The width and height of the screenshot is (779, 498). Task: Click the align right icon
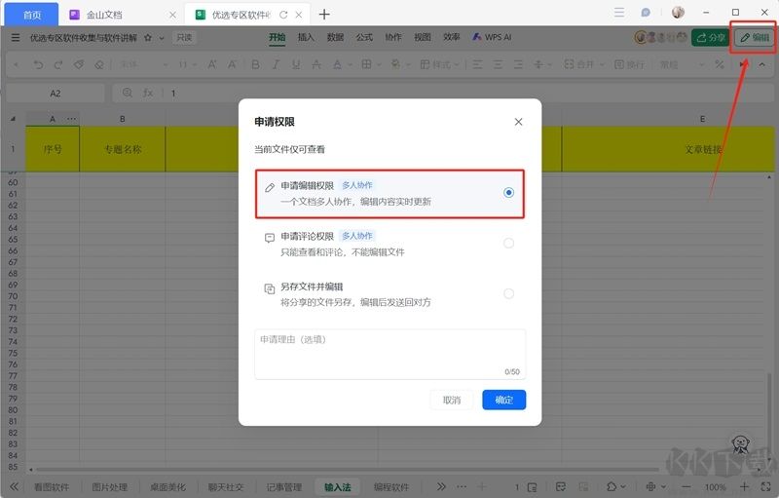pos(518,64)
